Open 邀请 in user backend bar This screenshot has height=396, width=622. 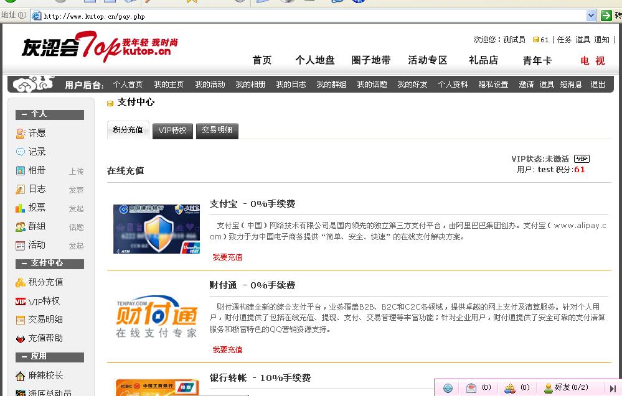[526, 85]
